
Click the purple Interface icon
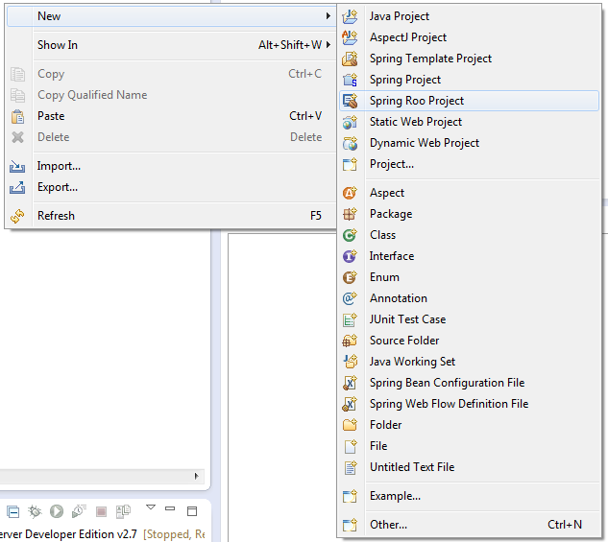coord(350,256)
